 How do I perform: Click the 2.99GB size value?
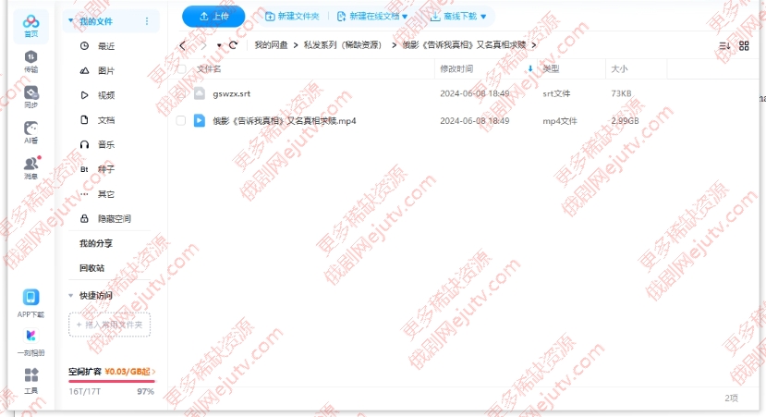point(625,120)
